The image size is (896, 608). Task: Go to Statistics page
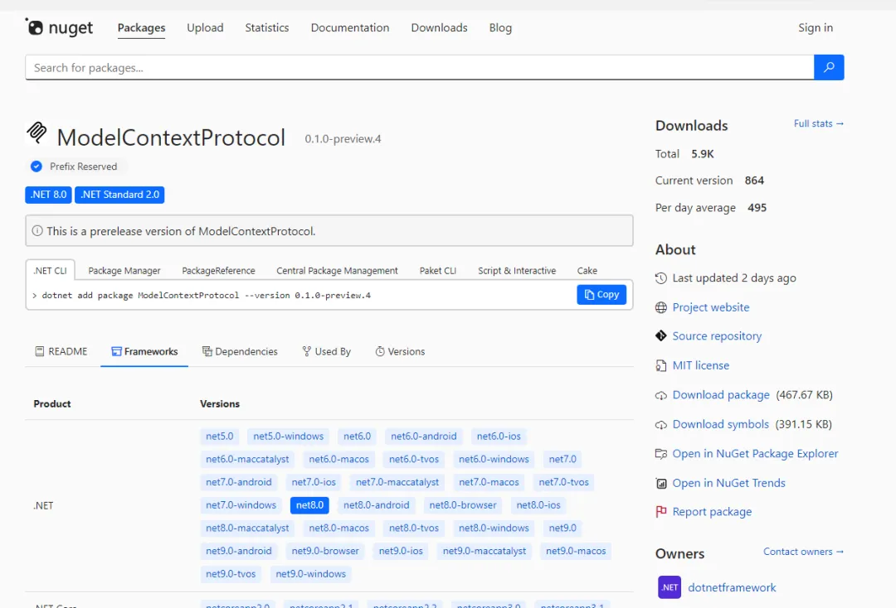267,27
